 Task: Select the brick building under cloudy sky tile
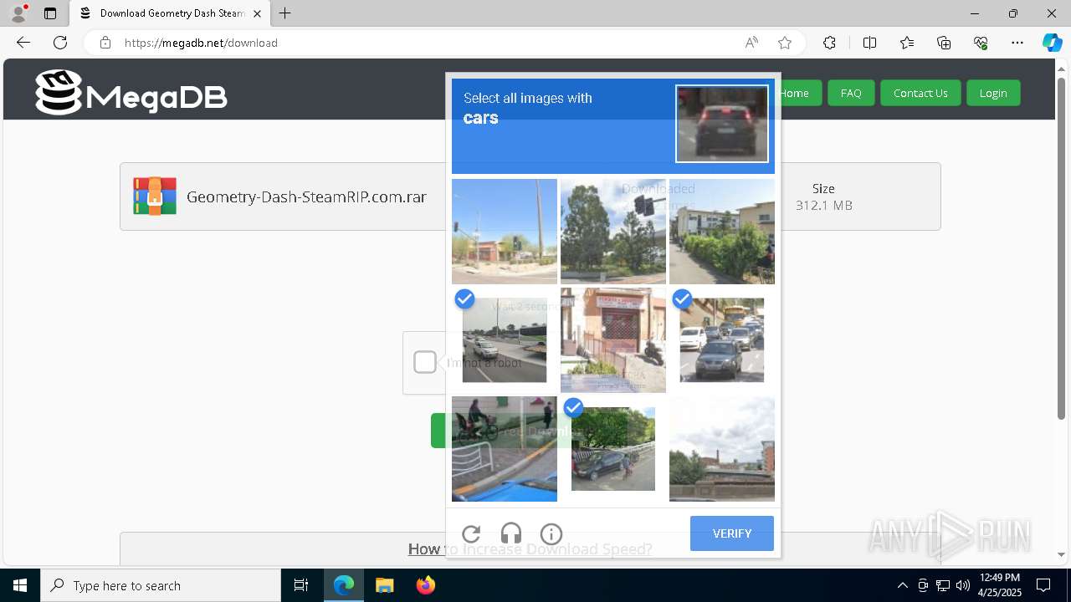click(x=722, y=449)
